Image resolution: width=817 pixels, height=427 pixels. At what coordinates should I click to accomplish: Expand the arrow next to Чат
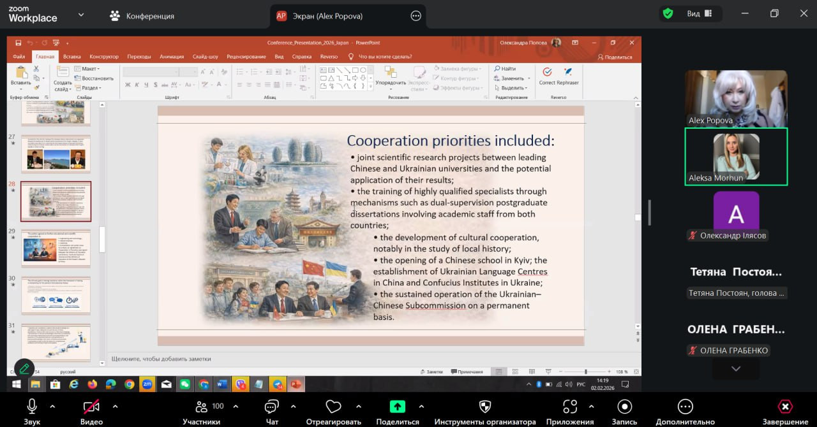[x=293, y=406]
